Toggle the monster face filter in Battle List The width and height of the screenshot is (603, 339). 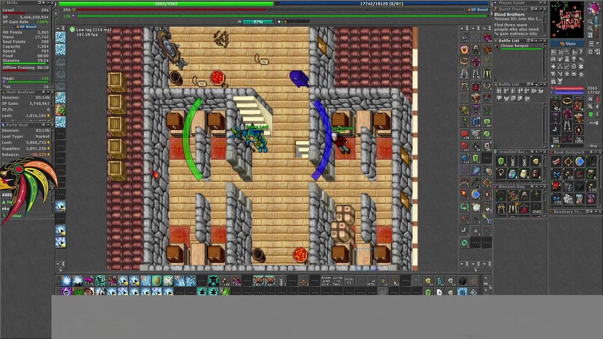(506, 98)
